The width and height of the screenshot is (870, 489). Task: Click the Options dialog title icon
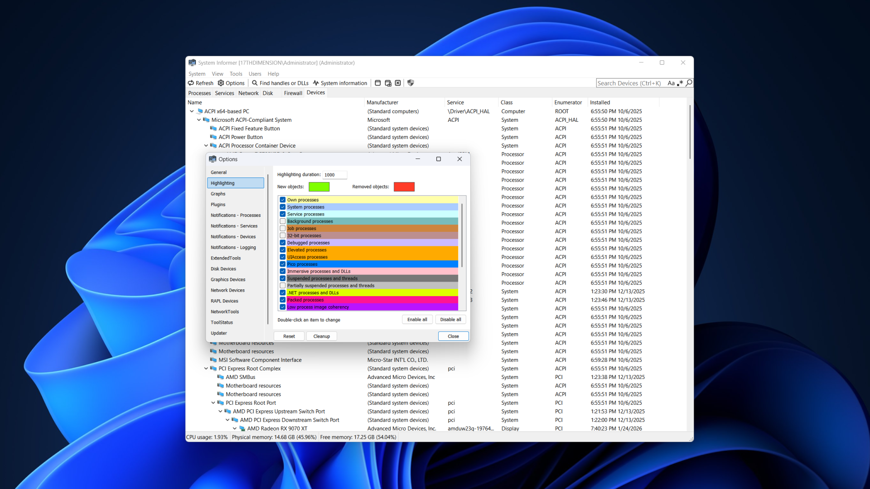(213, 159)
